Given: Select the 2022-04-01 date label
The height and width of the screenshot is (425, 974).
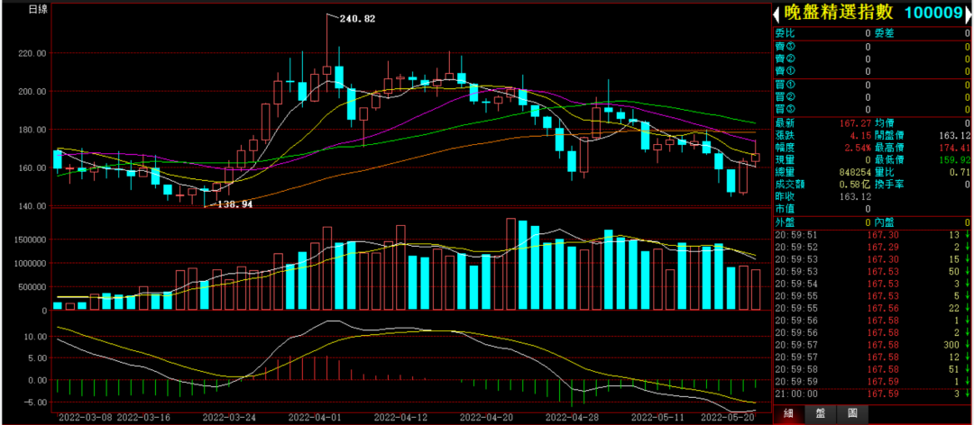Looking at the screenshot, I should tap(315, 417).
